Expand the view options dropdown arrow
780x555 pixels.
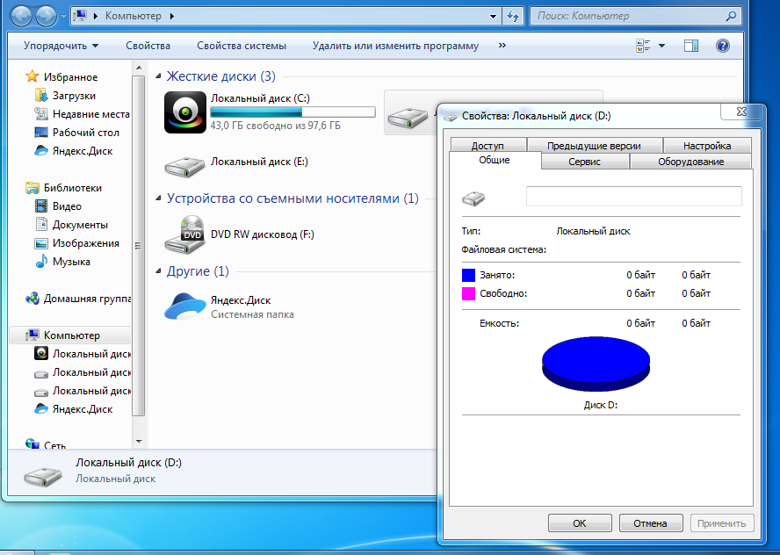point(661,46)
